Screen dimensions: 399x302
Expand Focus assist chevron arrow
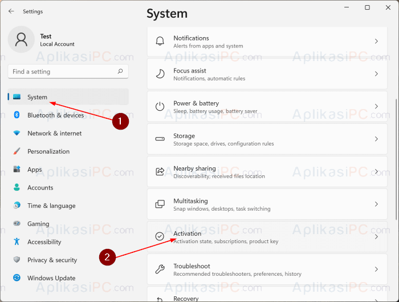(x=376, y=74)
